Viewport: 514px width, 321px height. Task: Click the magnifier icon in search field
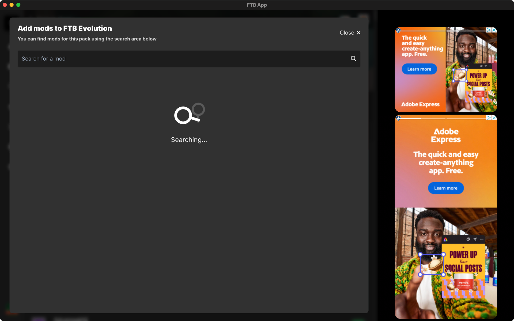[353, 59]
